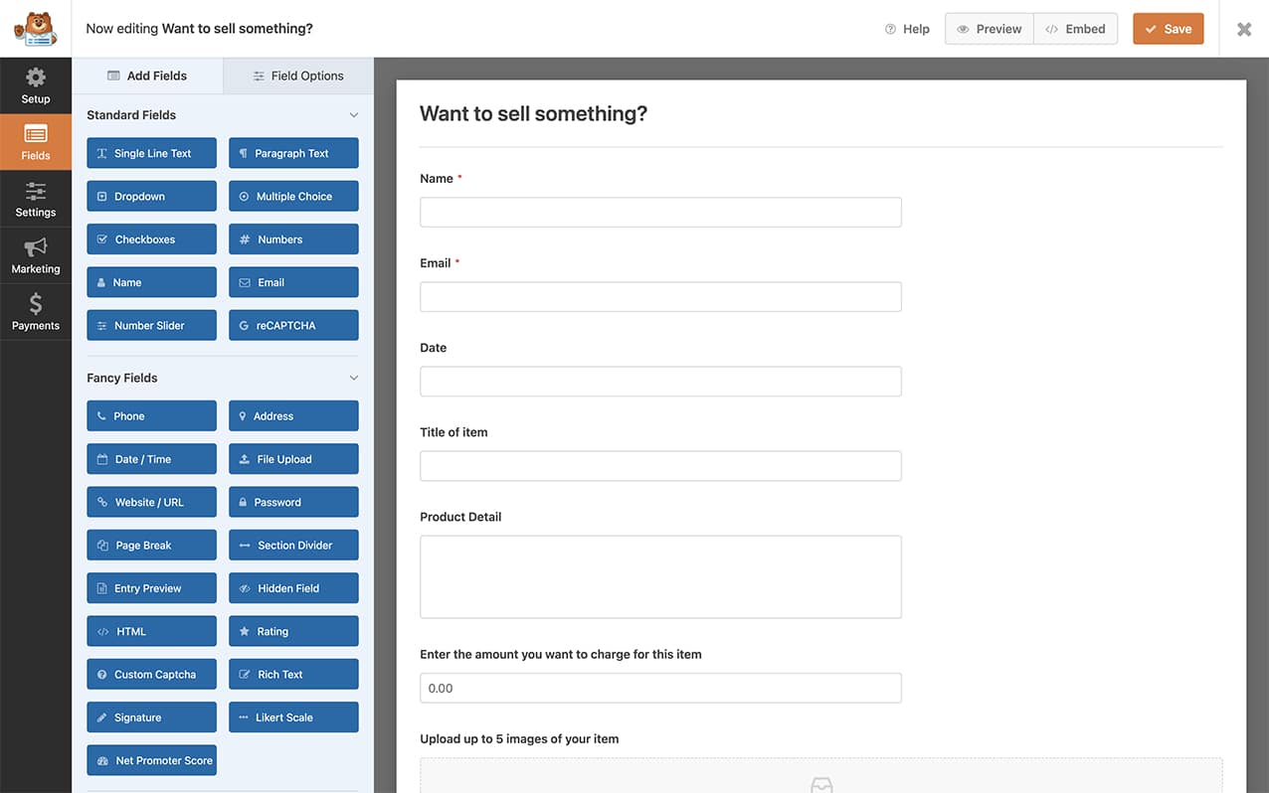
Task: Click the WPForms teddy bear logo
Action: pyautogui.click(x=35, y=28)
